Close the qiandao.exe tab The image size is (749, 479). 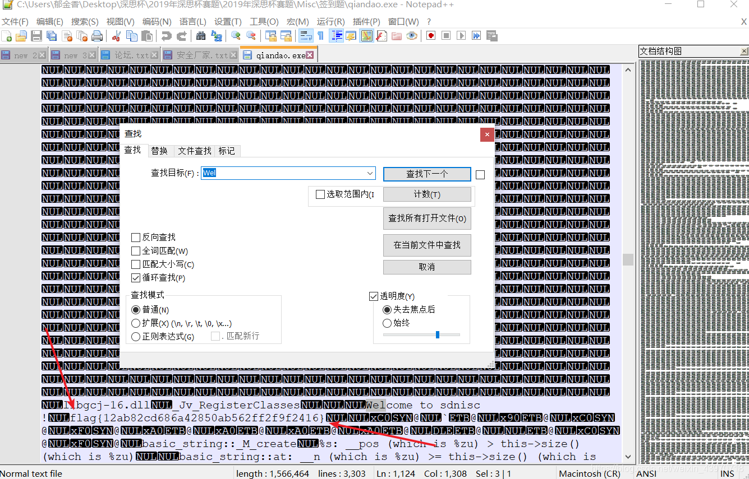310,55
